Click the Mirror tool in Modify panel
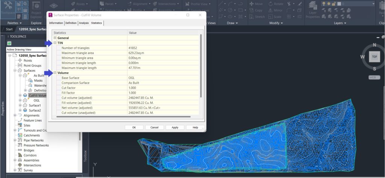This screenshot has height=178, width=385. click(x=276, y=10)
